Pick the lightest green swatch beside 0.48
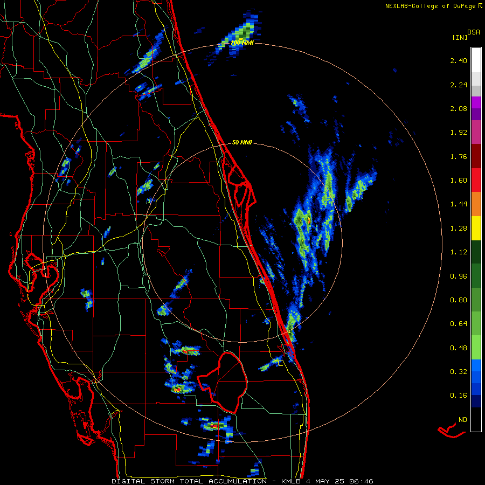485x485 pixels. (476, 348)
